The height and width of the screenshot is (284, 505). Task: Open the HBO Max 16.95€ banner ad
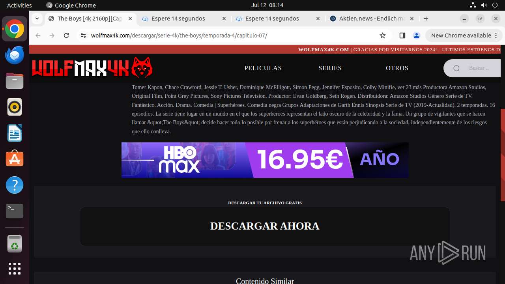click(x=265, y=160)
